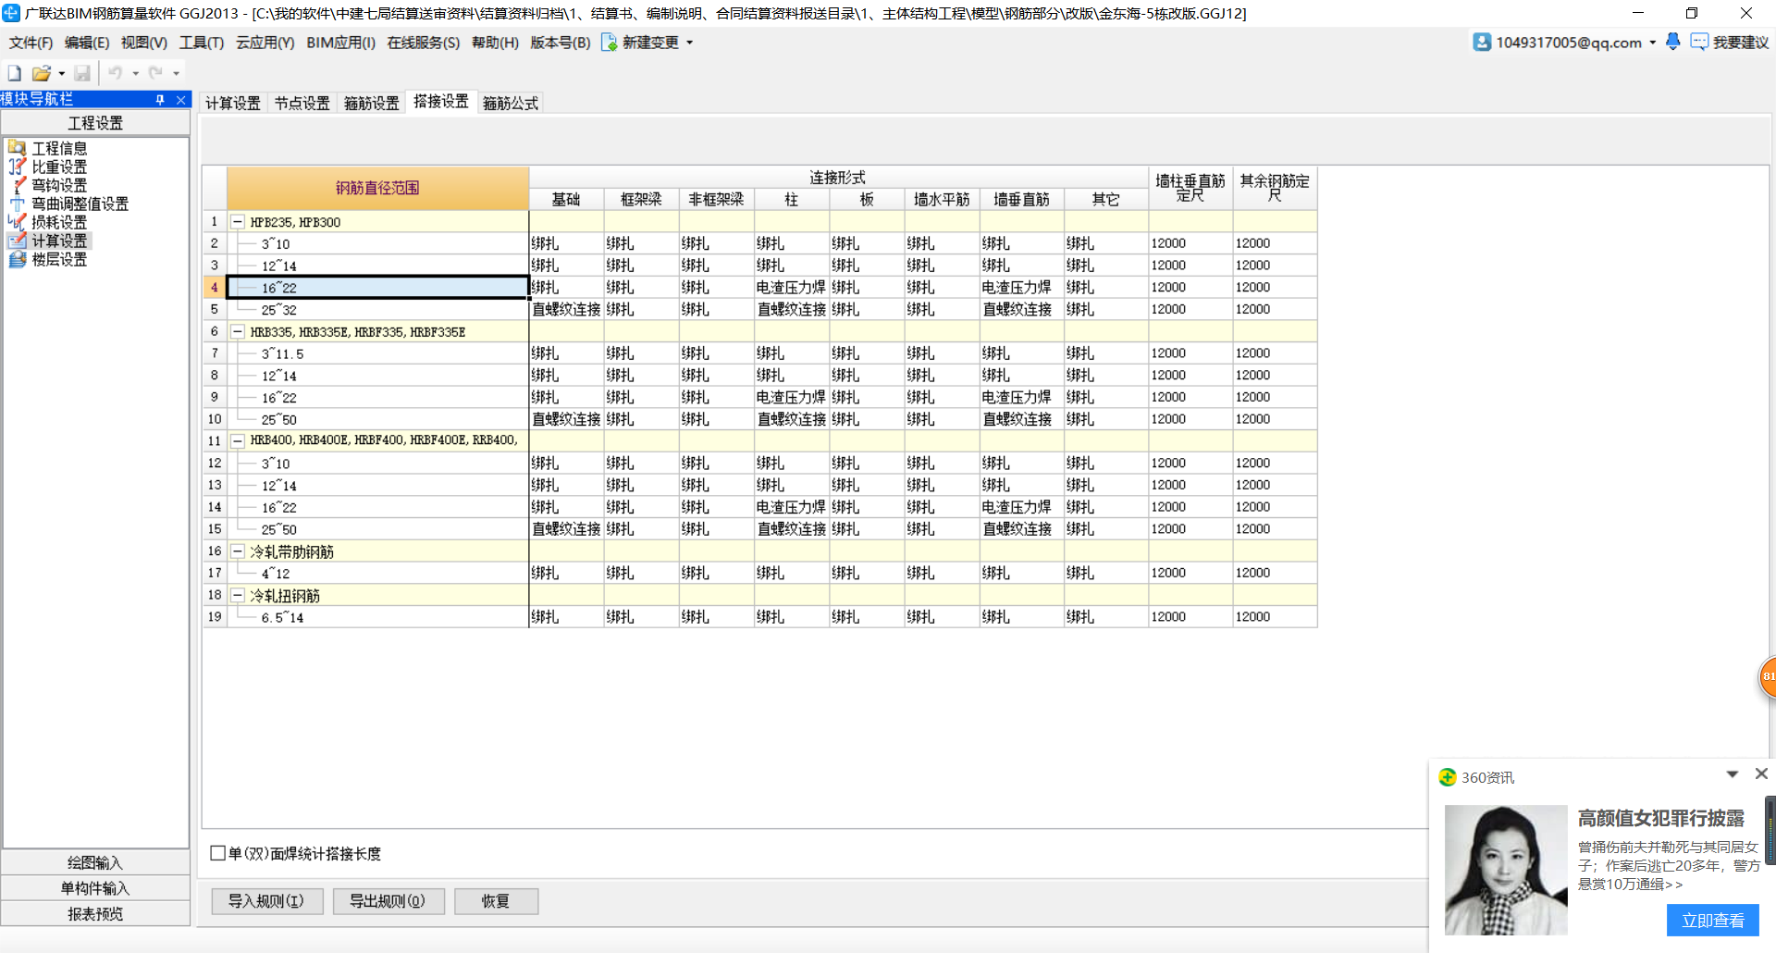Select the 25~32 row under HPB235

pyautogui.click(x=377, y=310)
